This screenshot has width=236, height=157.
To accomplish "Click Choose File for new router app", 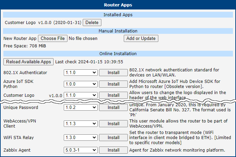I will pos(53,39).
